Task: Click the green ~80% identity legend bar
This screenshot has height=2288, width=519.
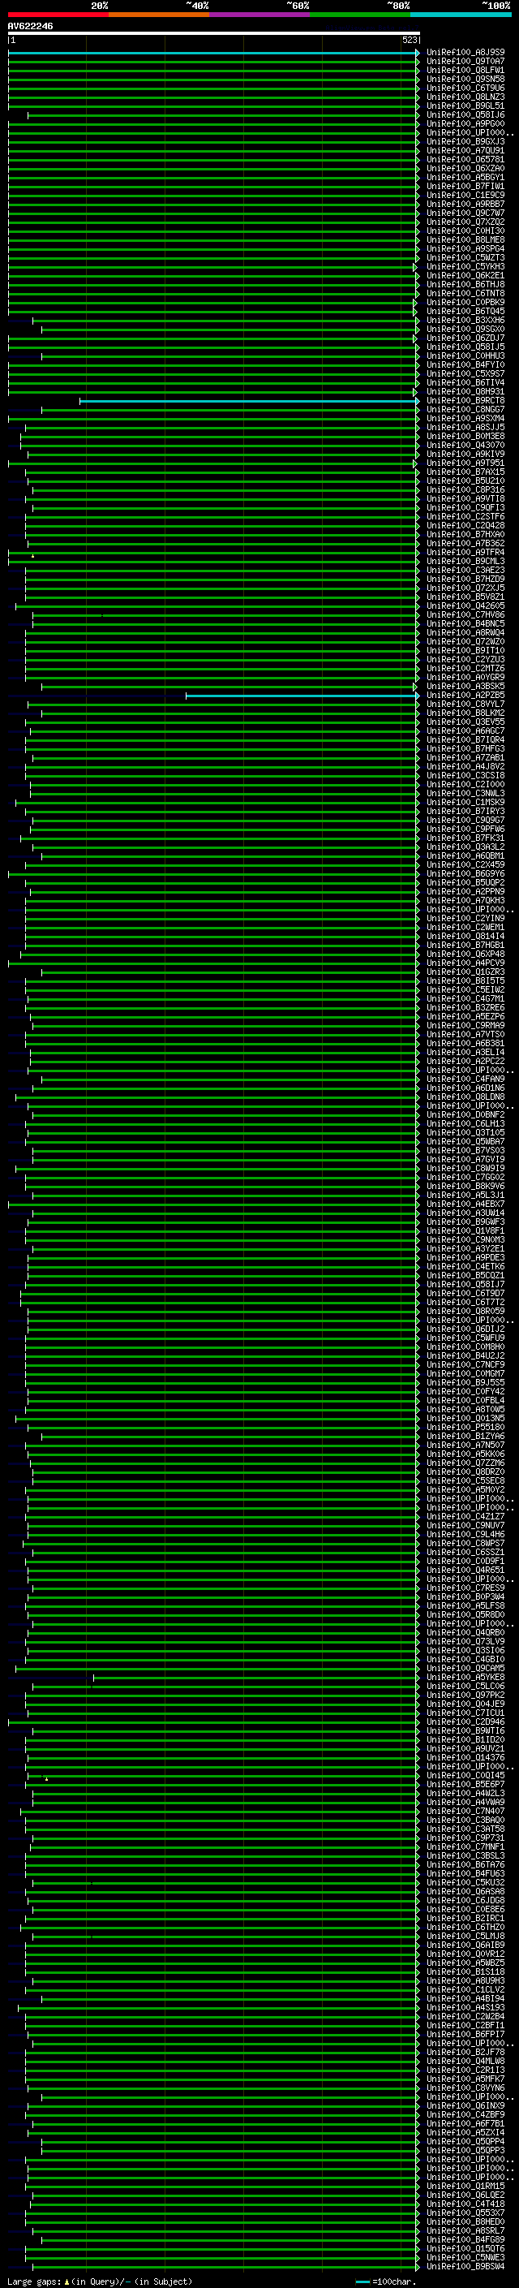Action: (360, 15)
